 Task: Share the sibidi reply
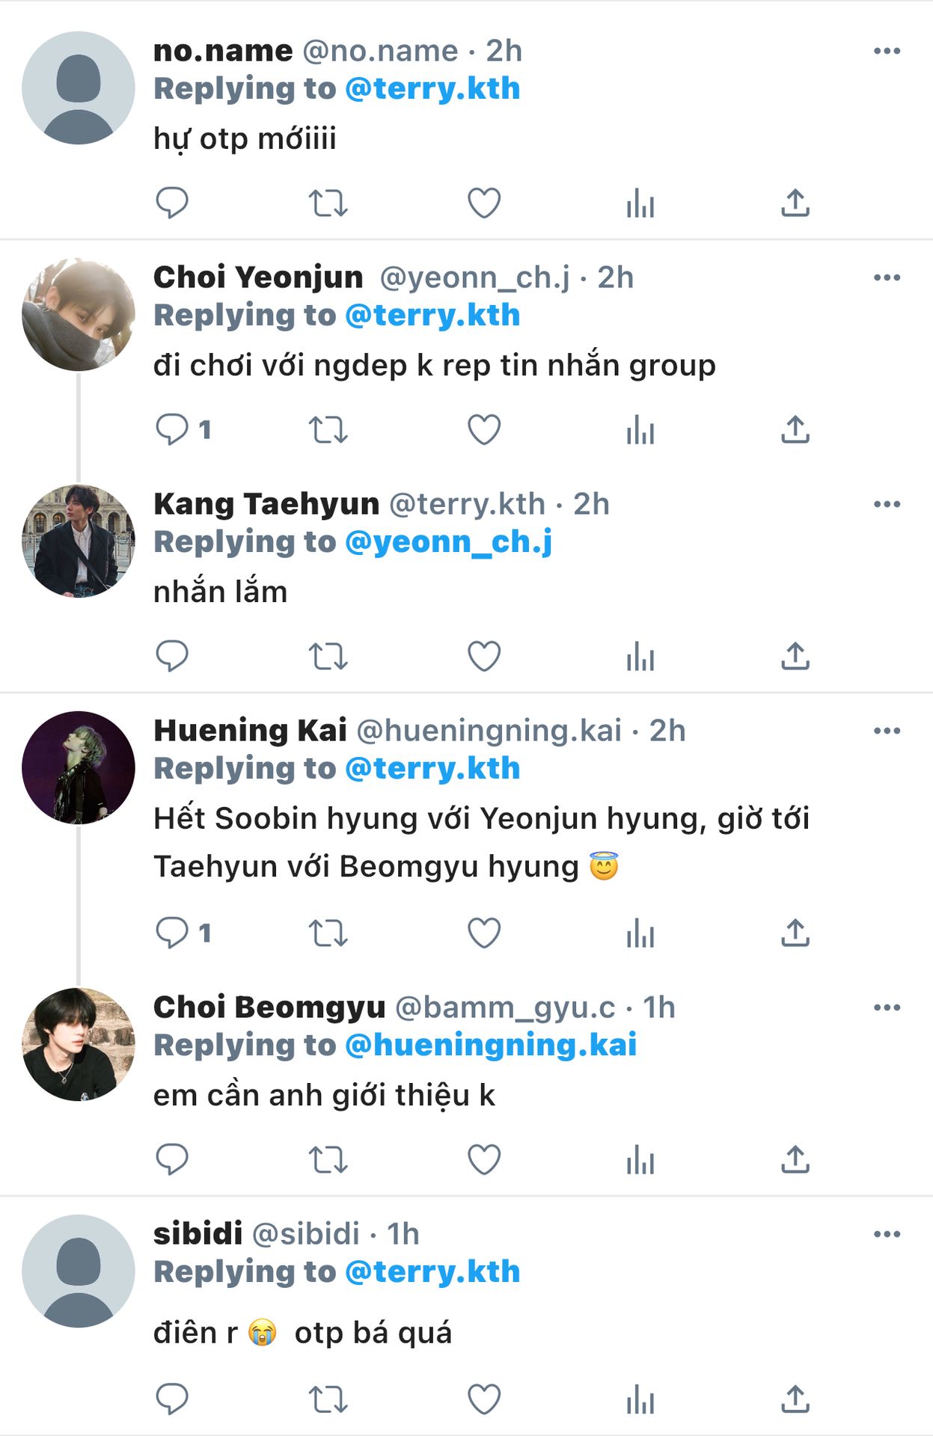795,1399
